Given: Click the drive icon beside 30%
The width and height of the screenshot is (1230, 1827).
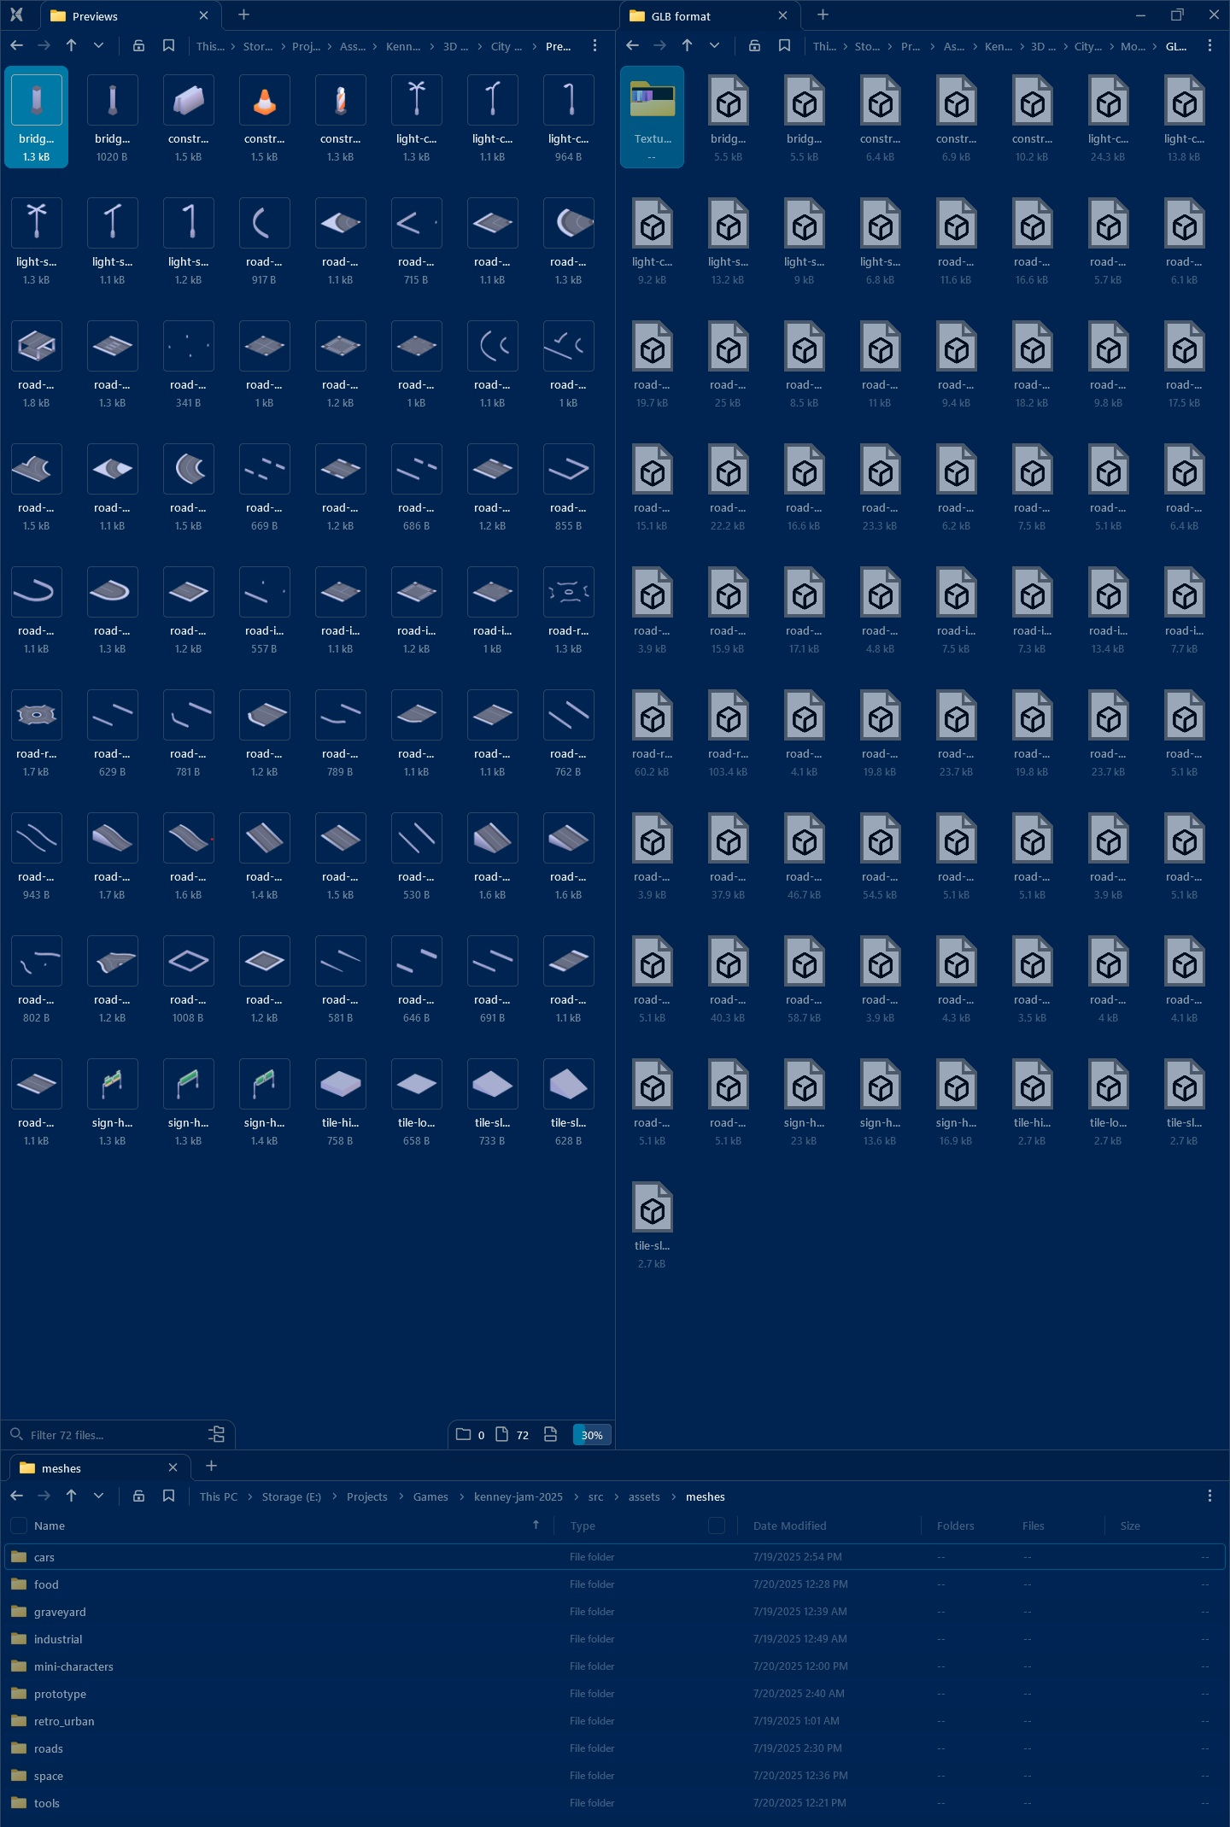Looking at the screenshot, I should [551, 1435].
